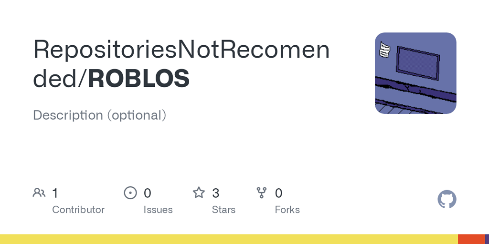Open the RepositoriesNotRecomended owner name
The image size is (489, 244).
click(181, 50)
